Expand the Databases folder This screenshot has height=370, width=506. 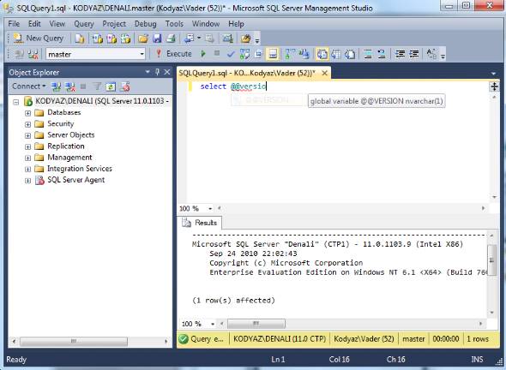pyautogui.click(x=27, y=113)
